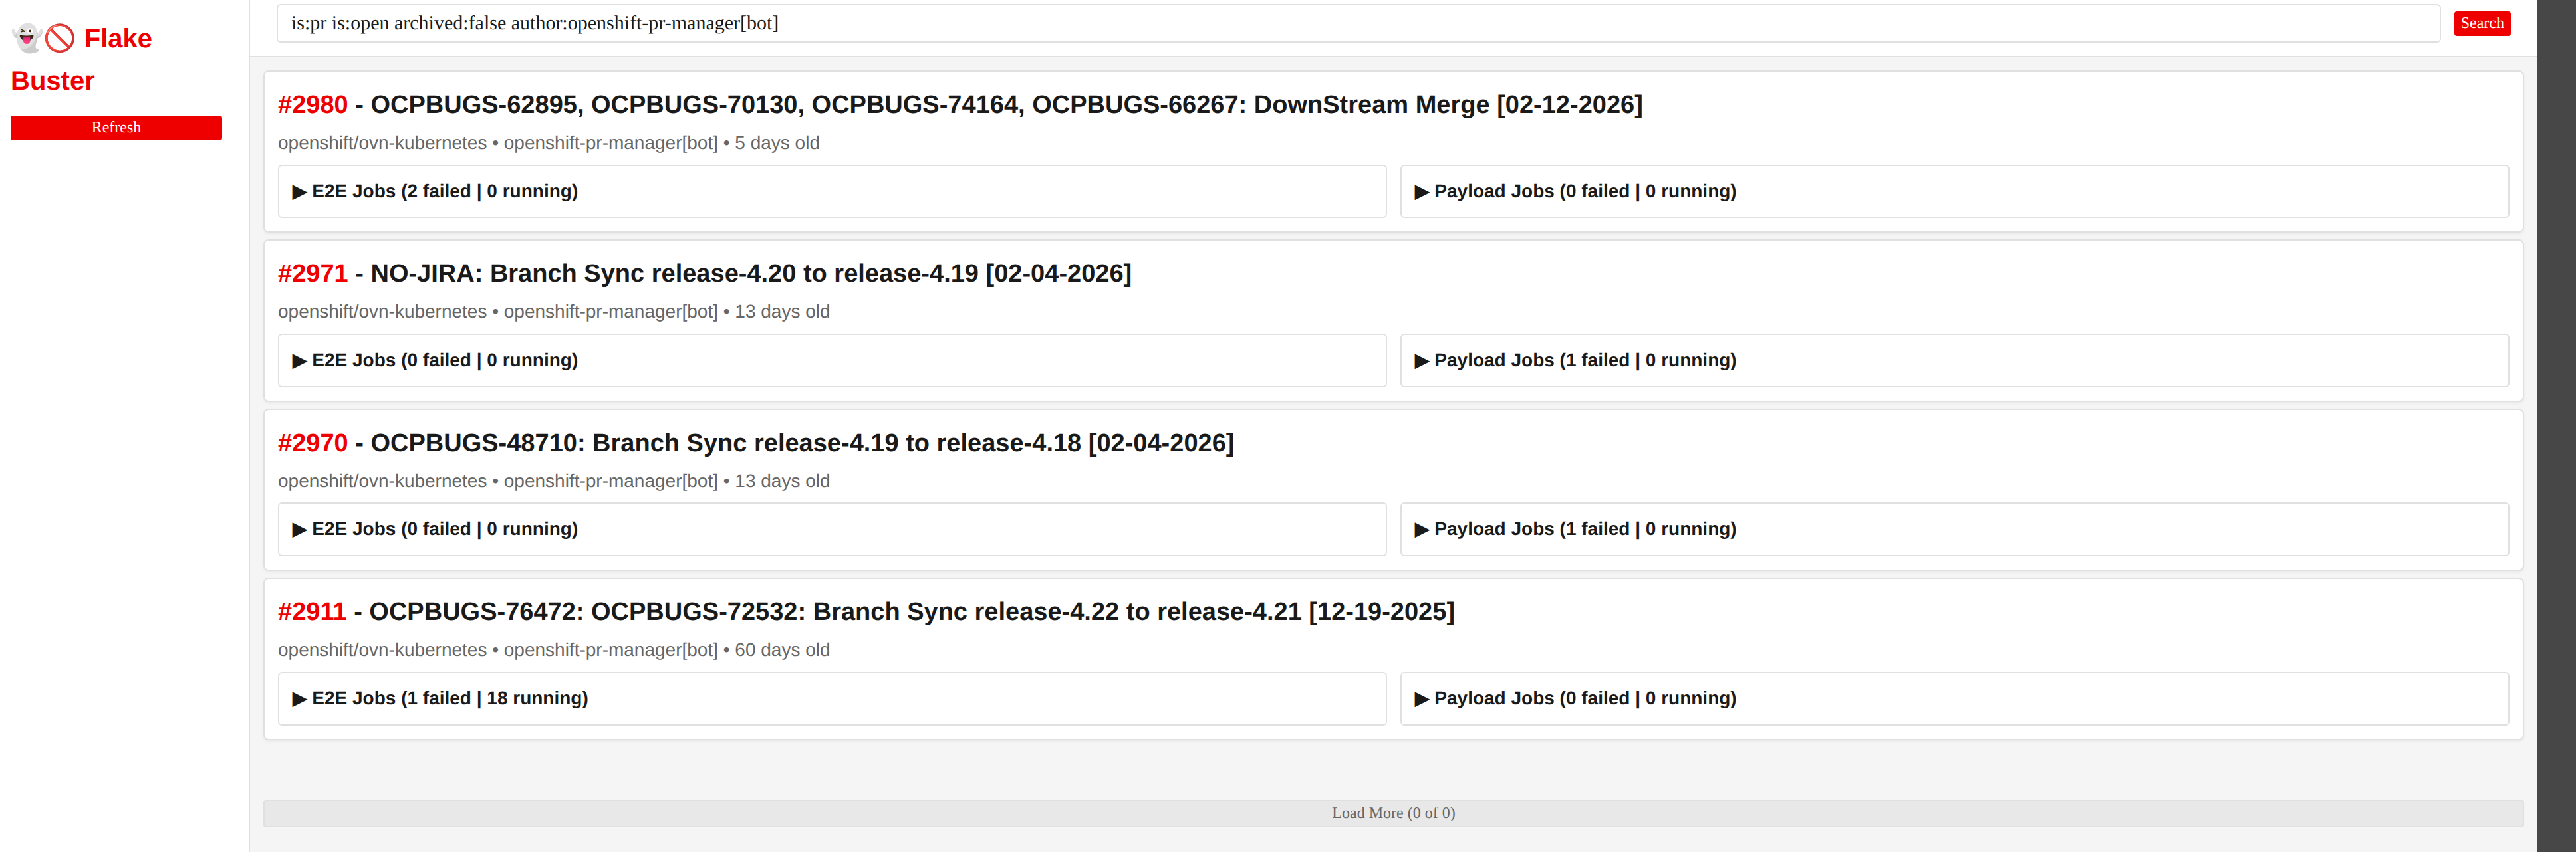2576x852 pixels.
Task: Expand Payload Jobs for PR #2980
Action: coord(1953,191)
